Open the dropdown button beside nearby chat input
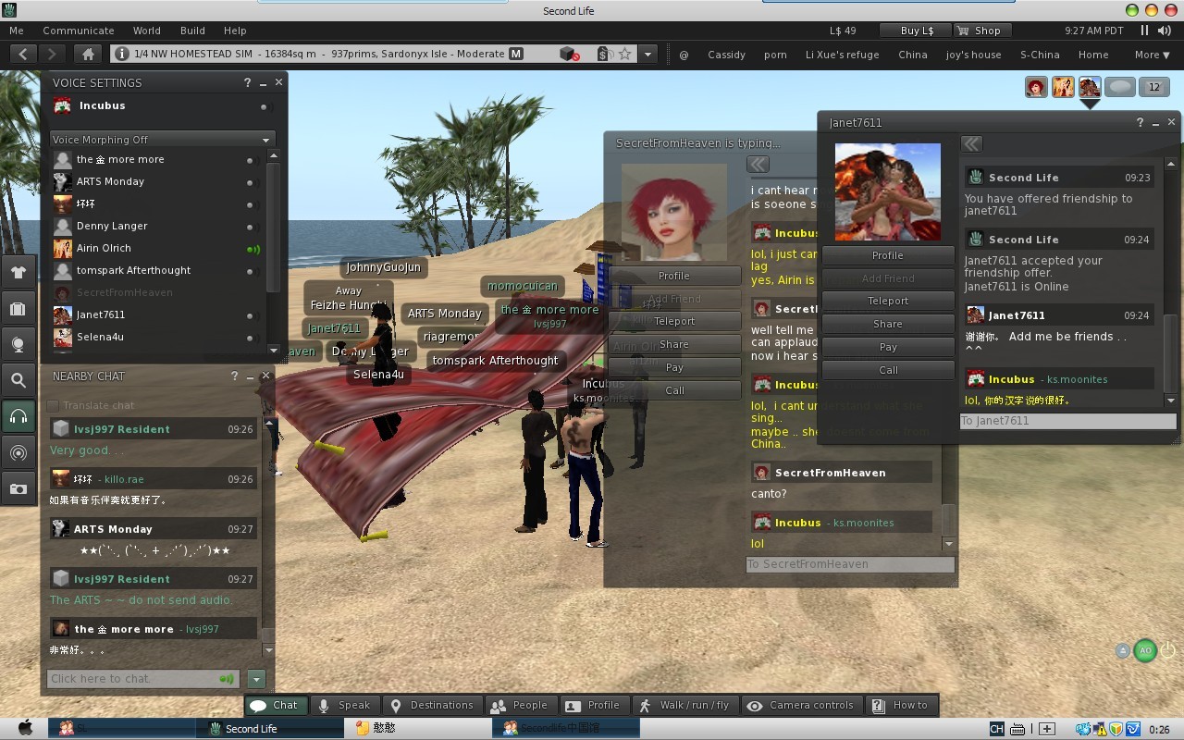Image resolution: width=1184 pixels, height=740 pixels. click(256, 679)
